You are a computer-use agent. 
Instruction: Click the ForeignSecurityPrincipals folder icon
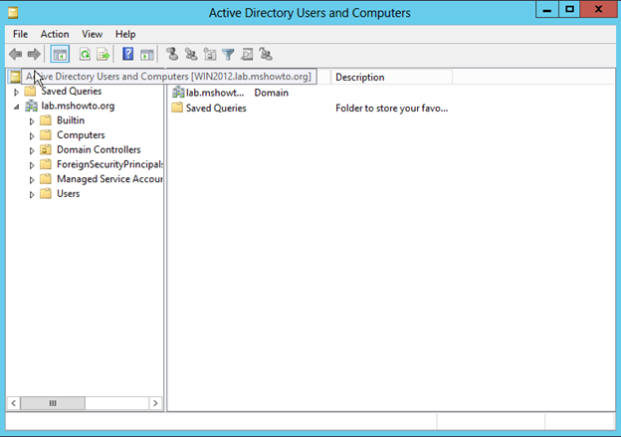(46, 164)
